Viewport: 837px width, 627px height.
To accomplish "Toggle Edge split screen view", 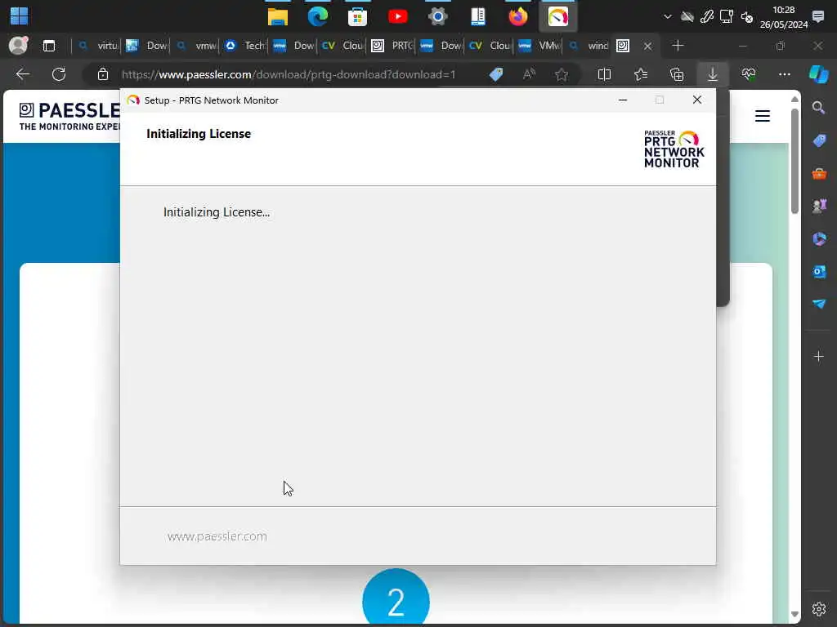I will 604,74.
